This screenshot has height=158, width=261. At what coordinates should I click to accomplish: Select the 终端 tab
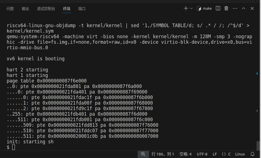66,9
